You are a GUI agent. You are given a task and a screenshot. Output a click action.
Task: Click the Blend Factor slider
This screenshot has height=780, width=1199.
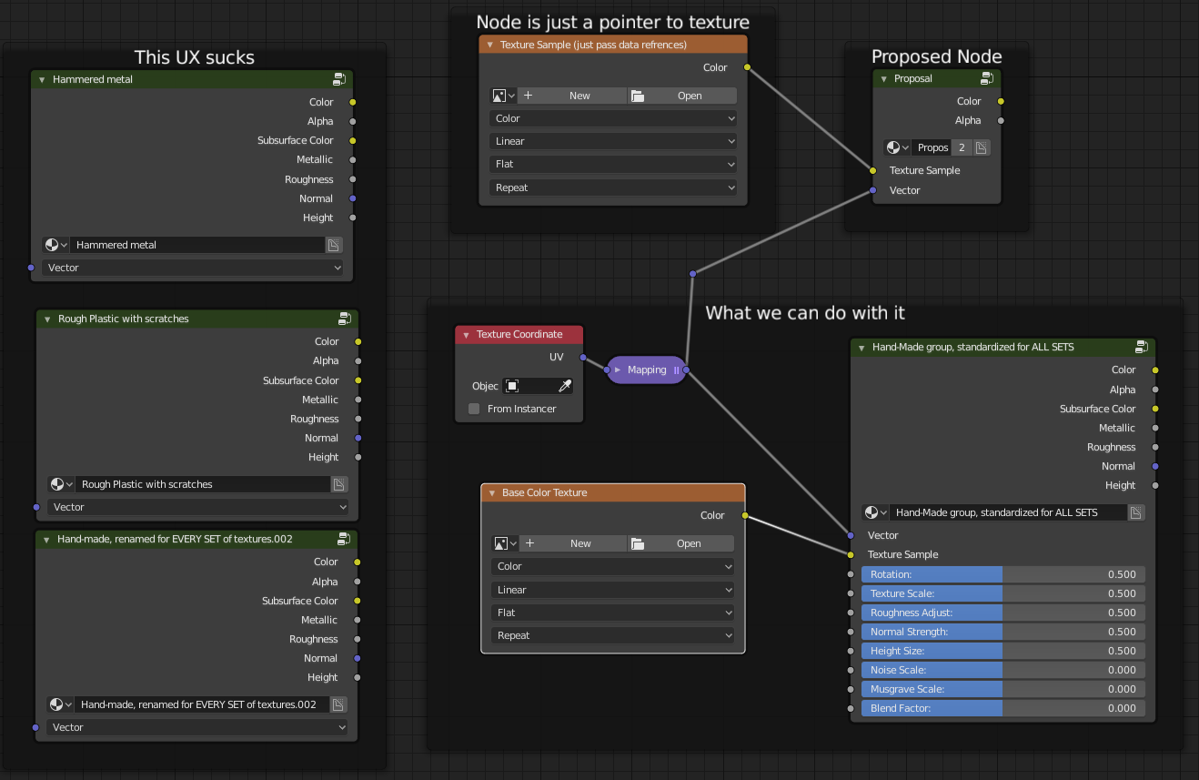coord(1003,708)
